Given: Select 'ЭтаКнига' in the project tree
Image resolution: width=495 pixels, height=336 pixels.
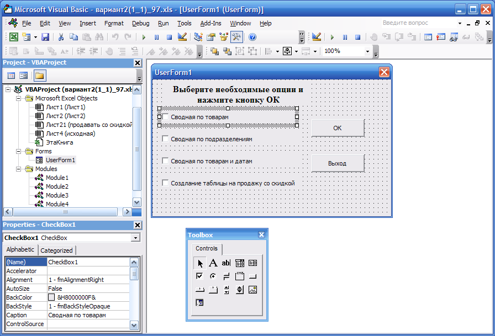Looking at the screenshot, I should coord(59,142).
